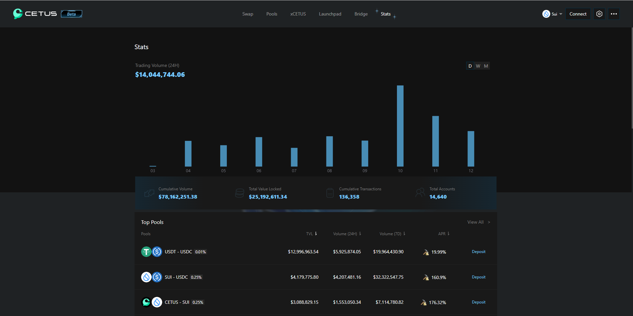Sort pools by TVL arrow

[x=316, y=234]
